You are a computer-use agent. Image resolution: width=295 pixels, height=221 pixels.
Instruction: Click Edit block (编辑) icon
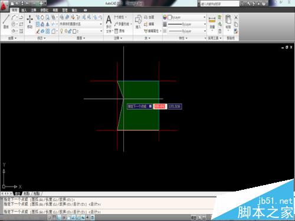coord(149,24)
